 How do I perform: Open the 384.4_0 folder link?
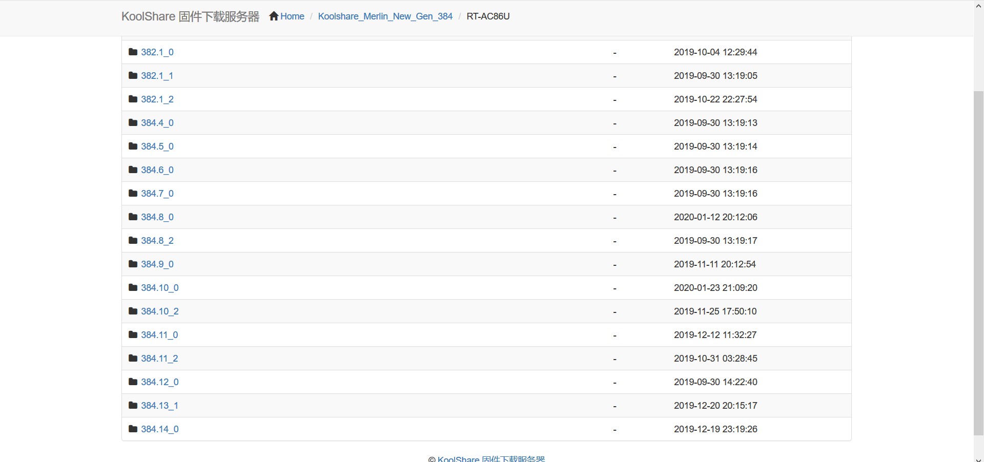pos(157,123)
